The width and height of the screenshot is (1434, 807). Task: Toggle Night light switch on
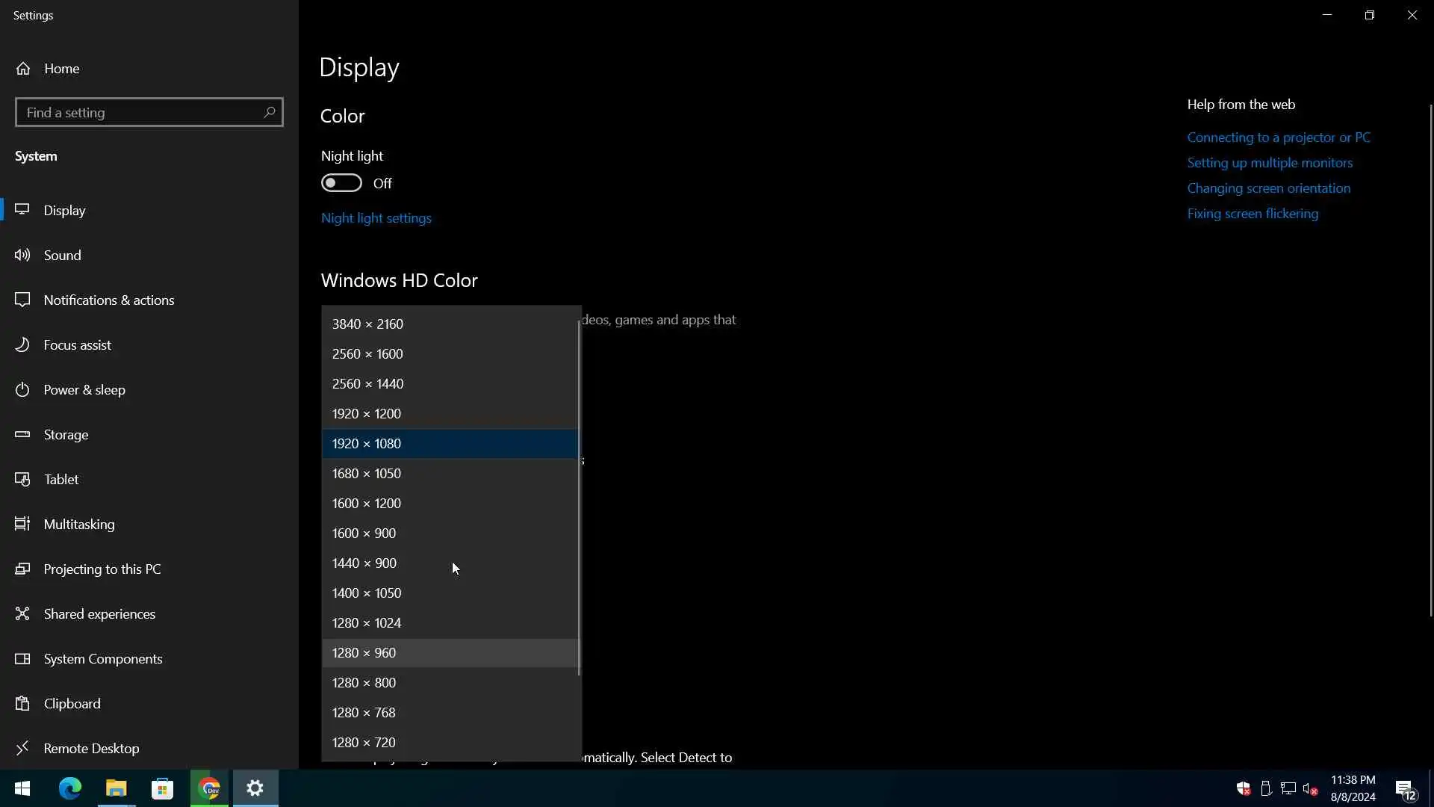341,183
